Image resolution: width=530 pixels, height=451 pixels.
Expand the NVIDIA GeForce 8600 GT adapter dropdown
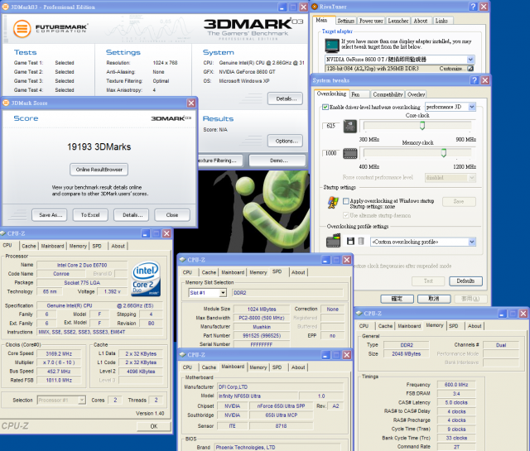point(470,60)
